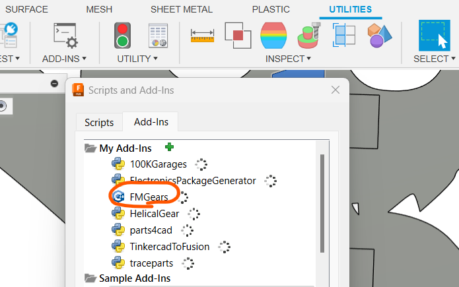The width and height of the screenshot is (459, 287).
Task: Switch to the SHEET METAL ribbon tab
Action: [x=182, y=9]
